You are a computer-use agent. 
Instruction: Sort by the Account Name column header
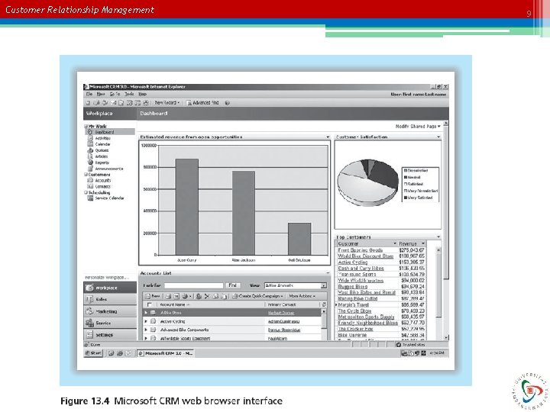click(175, 304)
